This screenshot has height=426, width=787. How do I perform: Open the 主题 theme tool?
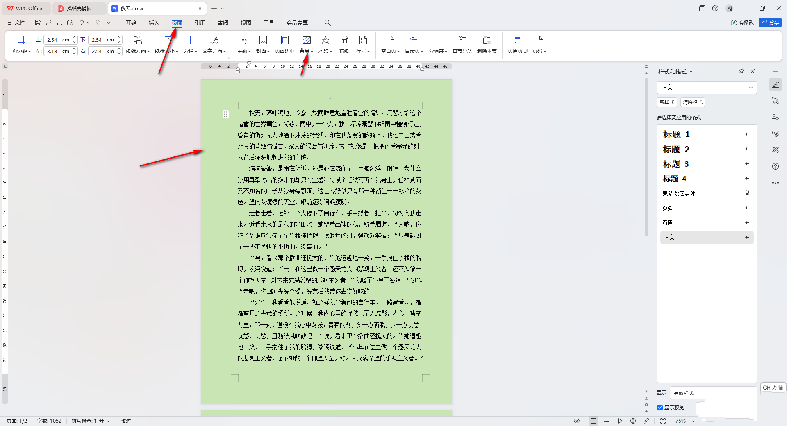(x=244, y=45)
